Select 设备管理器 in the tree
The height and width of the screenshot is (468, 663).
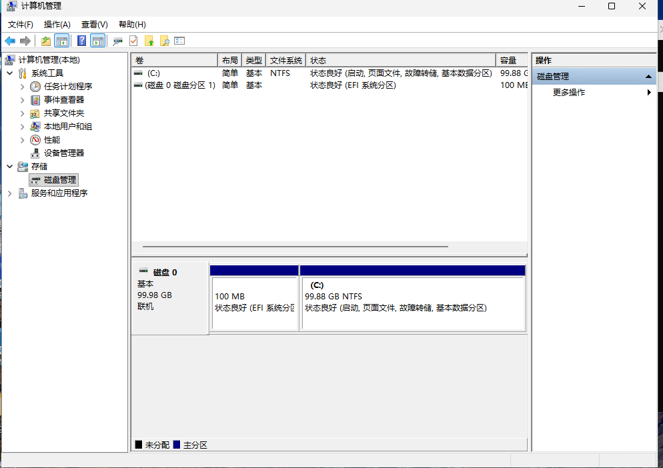click(x=63, y=153)
